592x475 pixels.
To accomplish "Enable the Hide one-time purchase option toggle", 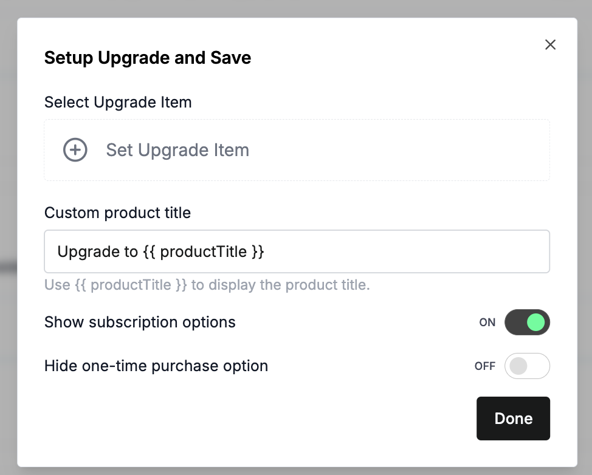I will tap(527, 366).
